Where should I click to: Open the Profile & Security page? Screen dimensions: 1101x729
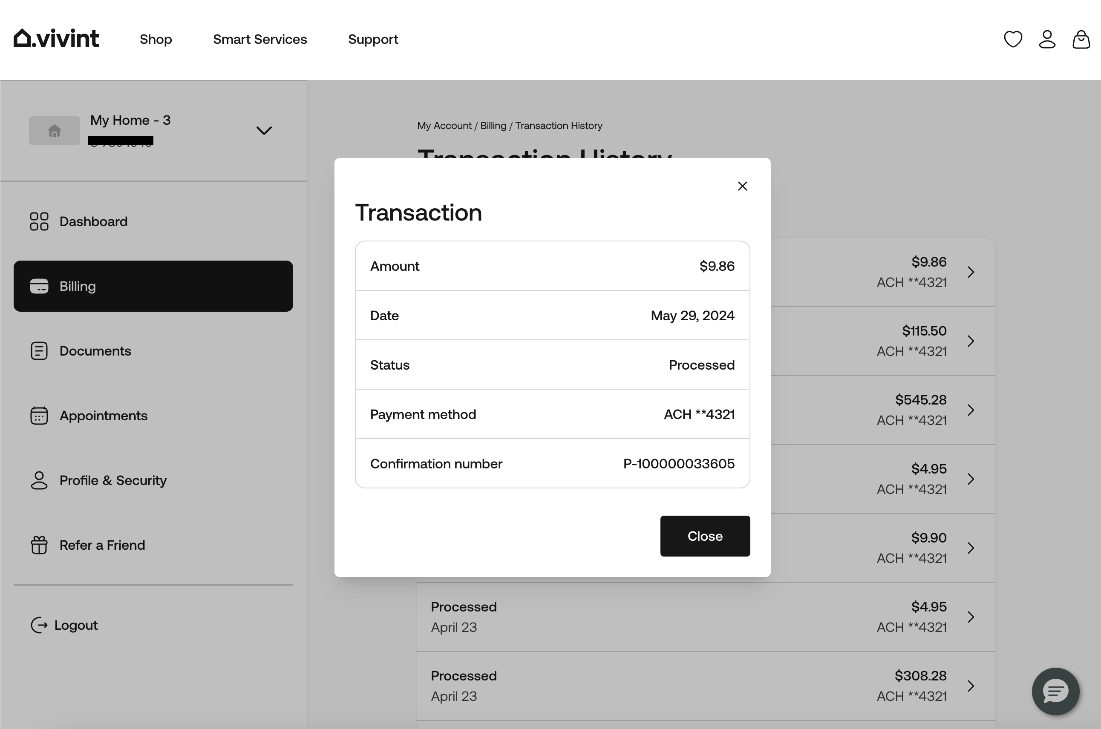[112, 480]
